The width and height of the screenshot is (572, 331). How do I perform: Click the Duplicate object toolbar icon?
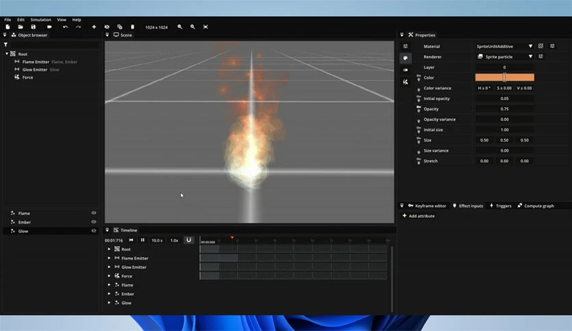coord(120,27)
